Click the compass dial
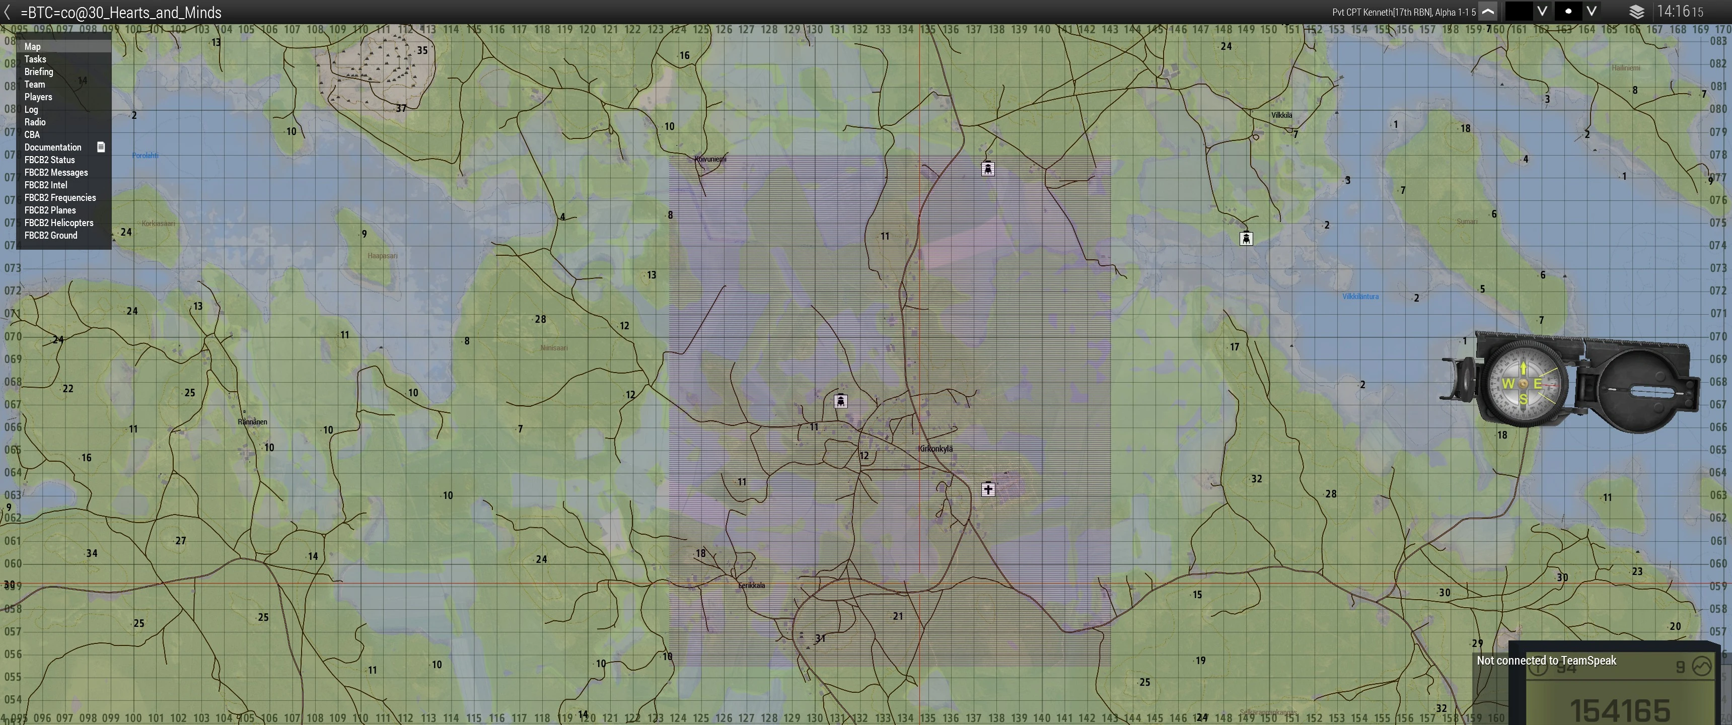Image resolution: width=1732 pixels, height=725 pixels. tap(1523, 383)
